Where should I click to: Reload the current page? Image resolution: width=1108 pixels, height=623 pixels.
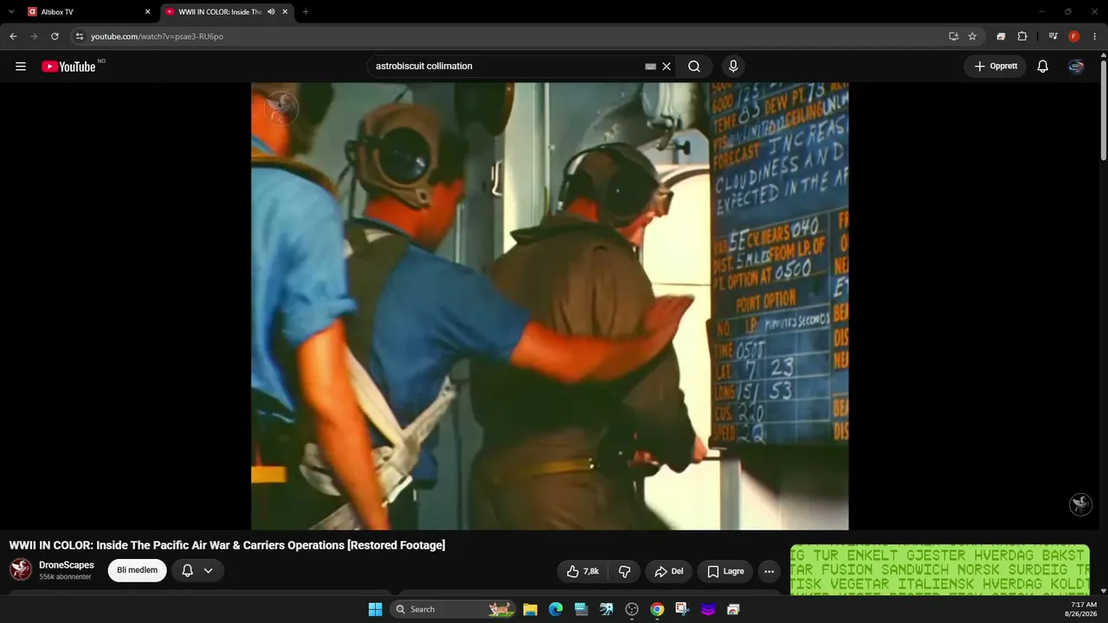coord(55,36)
